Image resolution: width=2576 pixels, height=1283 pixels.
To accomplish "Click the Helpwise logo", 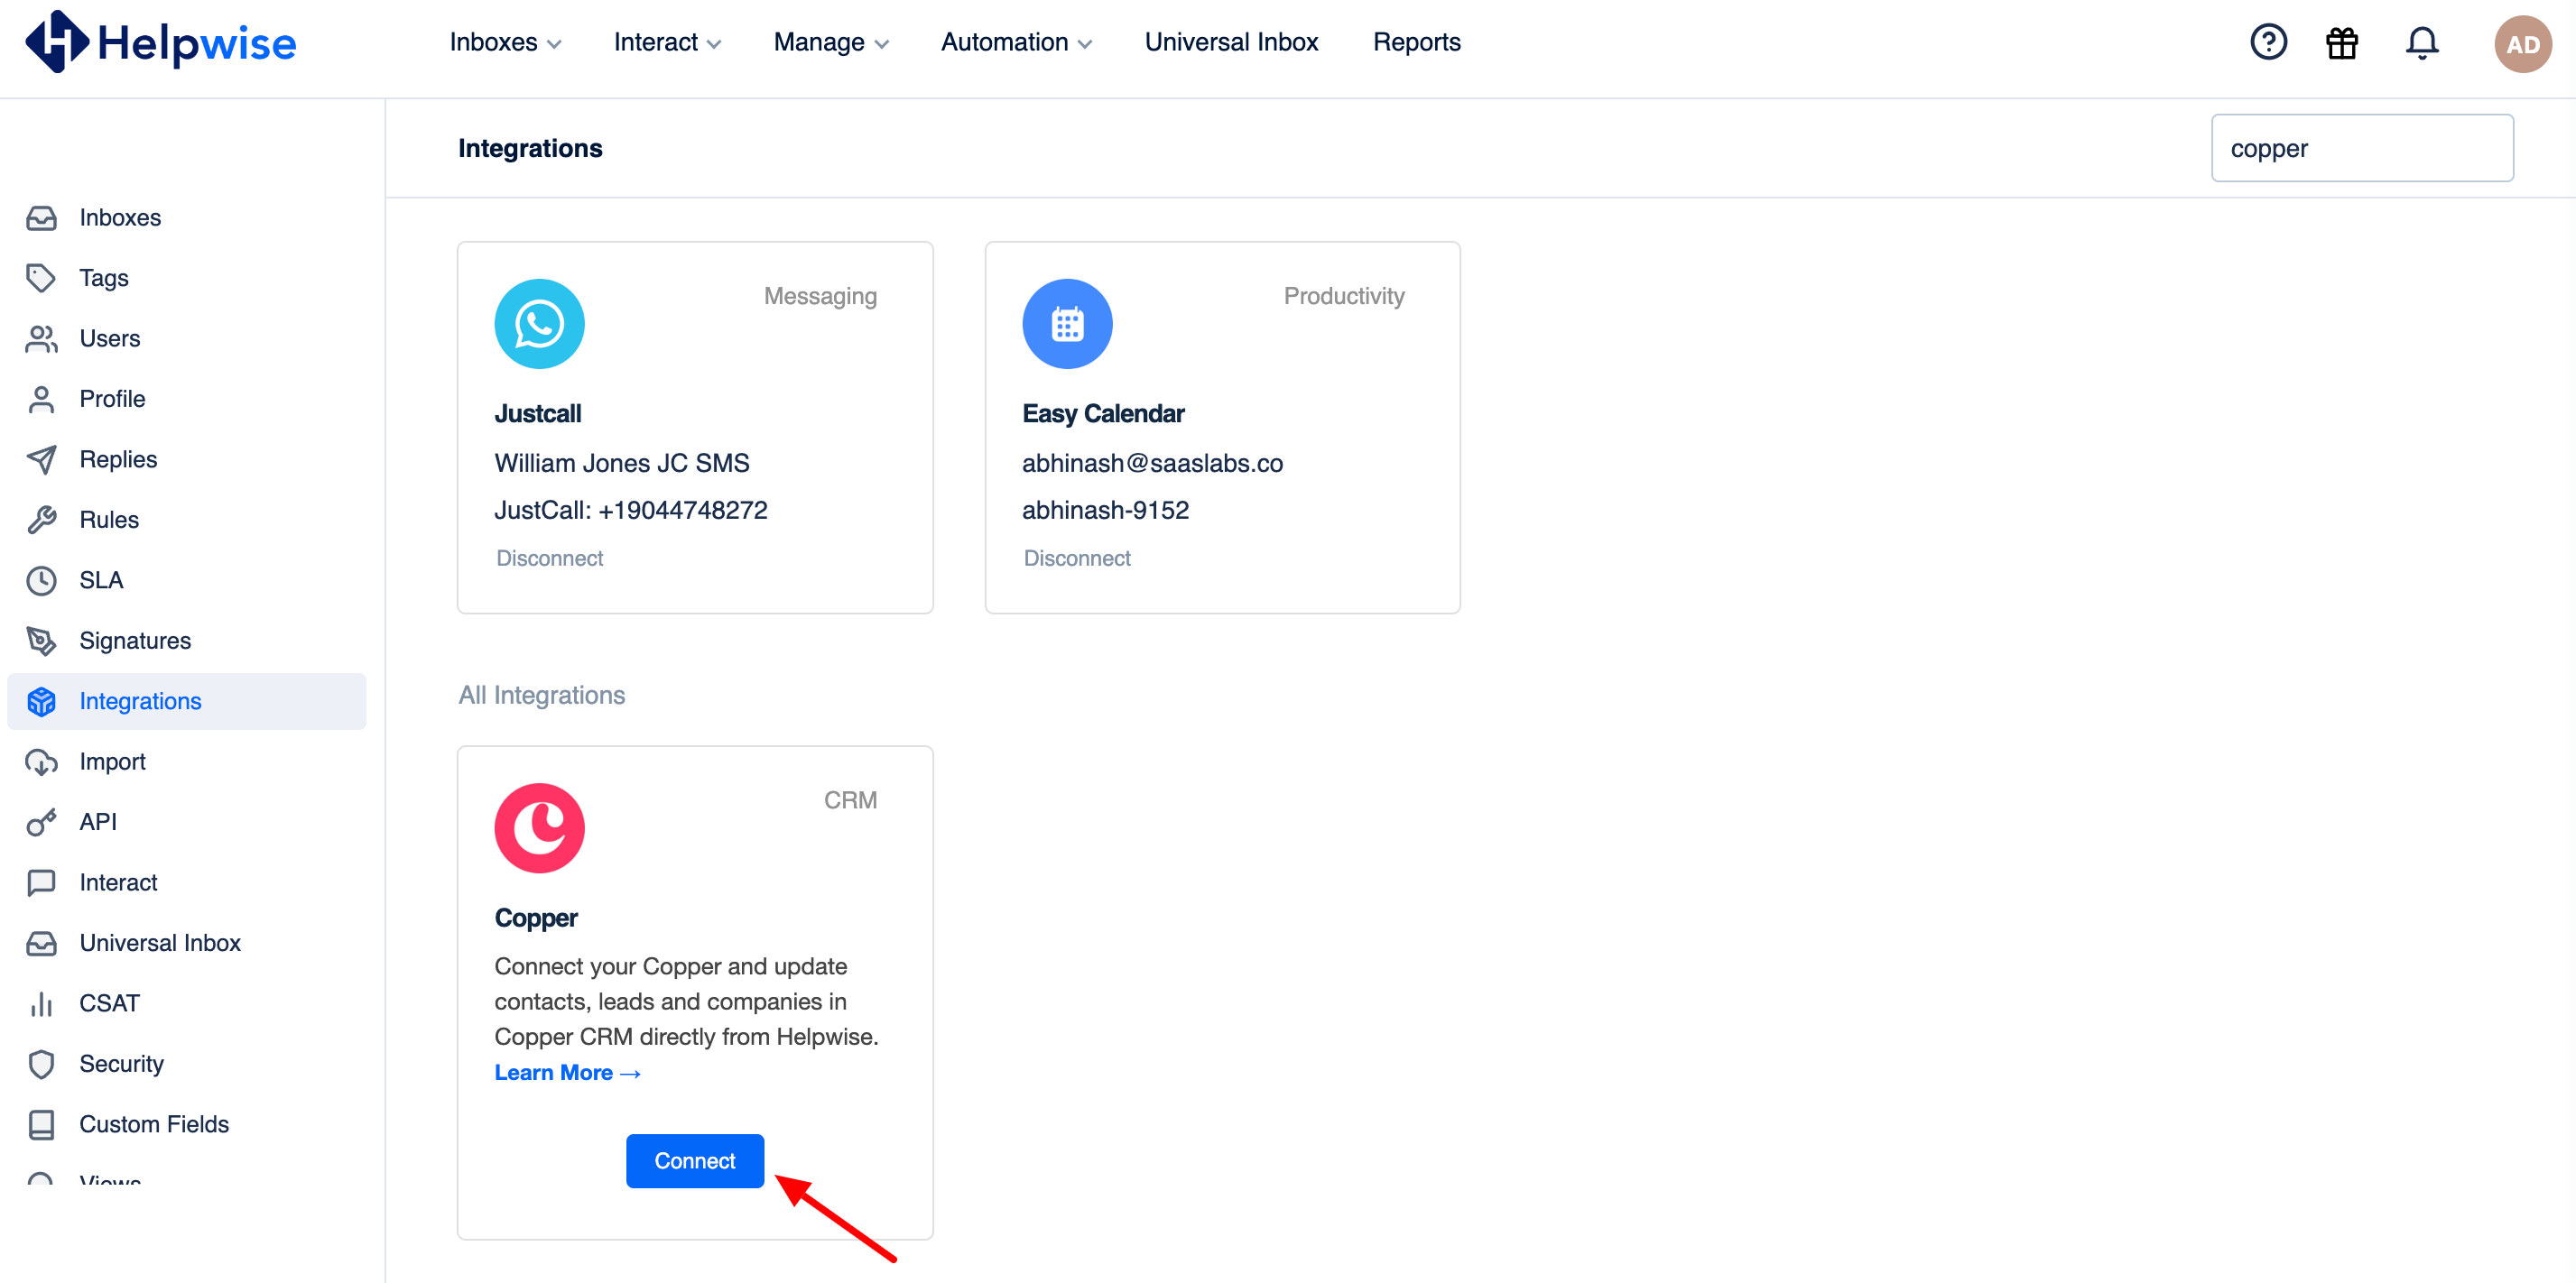I will tap(160, 42).
